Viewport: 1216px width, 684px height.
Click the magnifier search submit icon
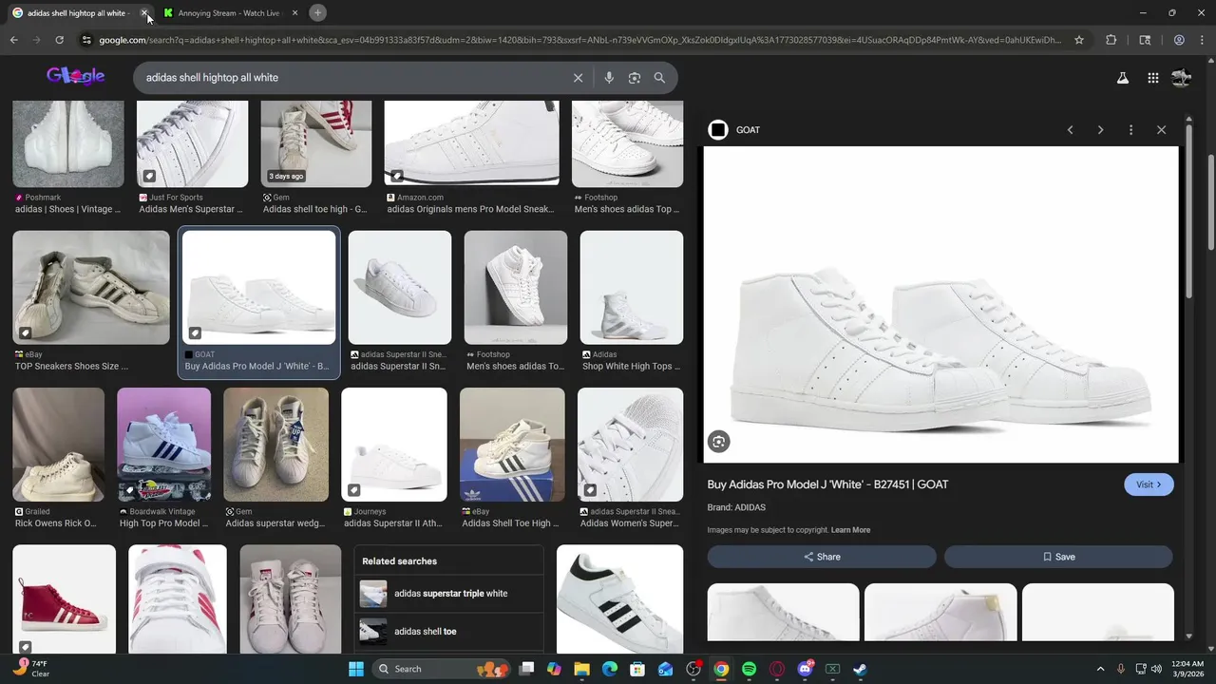(x=659, y=78)
